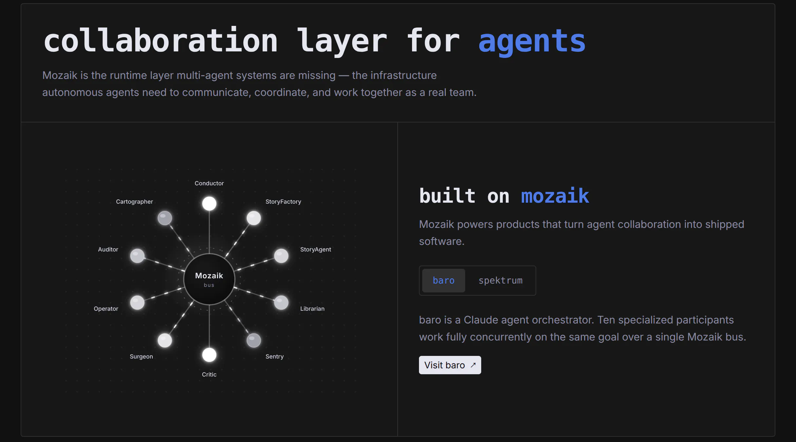
Task: Click the 'baro is a Claude agent orchestrator' paragraph
Action: (582, 328)
